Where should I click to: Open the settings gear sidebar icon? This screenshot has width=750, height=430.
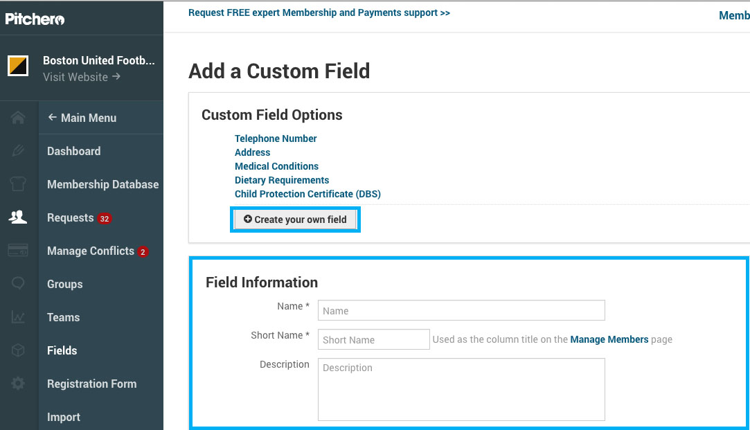tap(18, 383)
